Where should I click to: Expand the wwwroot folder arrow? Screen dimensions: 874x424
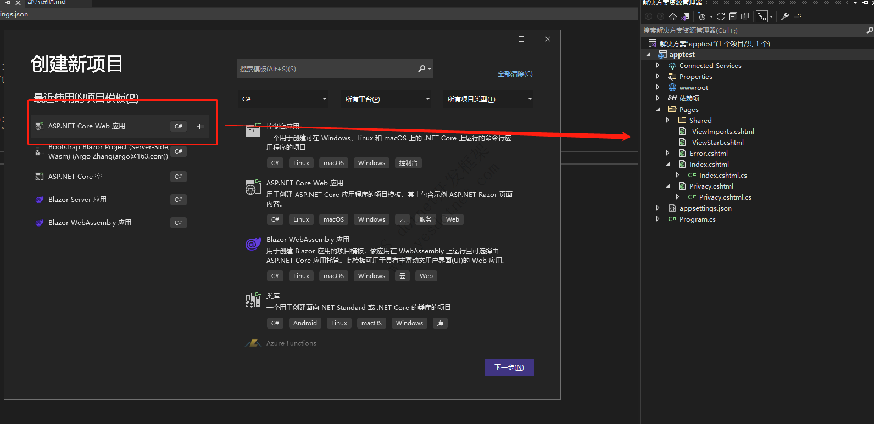click(658, 87)
